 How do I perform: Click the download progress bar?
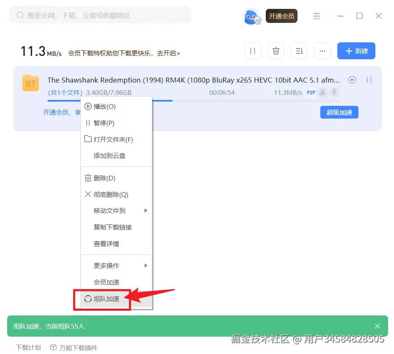click(x=194, y=101)
